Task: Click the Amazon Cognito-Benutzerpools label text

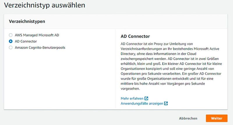Action: [x=40, y=47]
